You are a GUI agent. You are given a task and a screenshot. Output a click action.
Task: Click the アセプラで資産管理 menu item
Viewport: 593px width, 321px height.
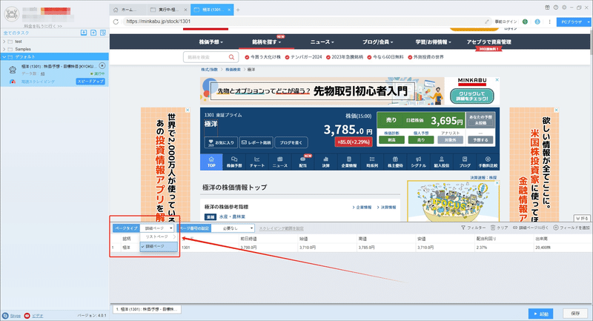pyautogui.click(x=488, y=42)
